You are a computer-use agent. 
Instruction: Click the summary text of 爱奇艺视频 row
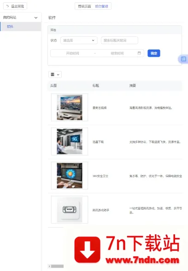(x=151, y=108)
